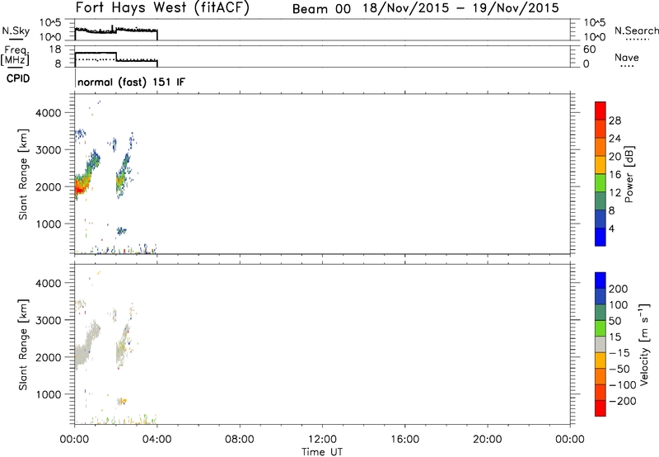Click the 'Power [dB]' colorbar label
659x457 pixels.
click(x=629, y=174)
